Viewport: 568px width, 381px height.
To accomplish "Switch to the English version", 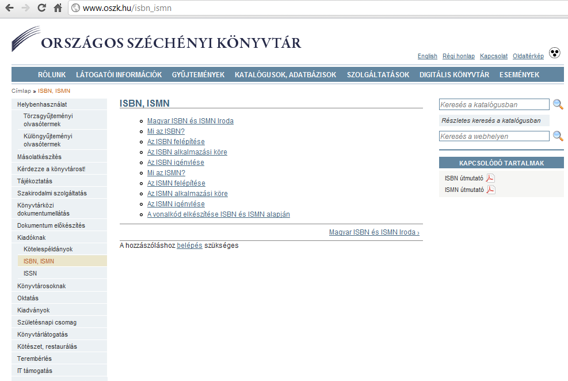I will pos(428,56).
